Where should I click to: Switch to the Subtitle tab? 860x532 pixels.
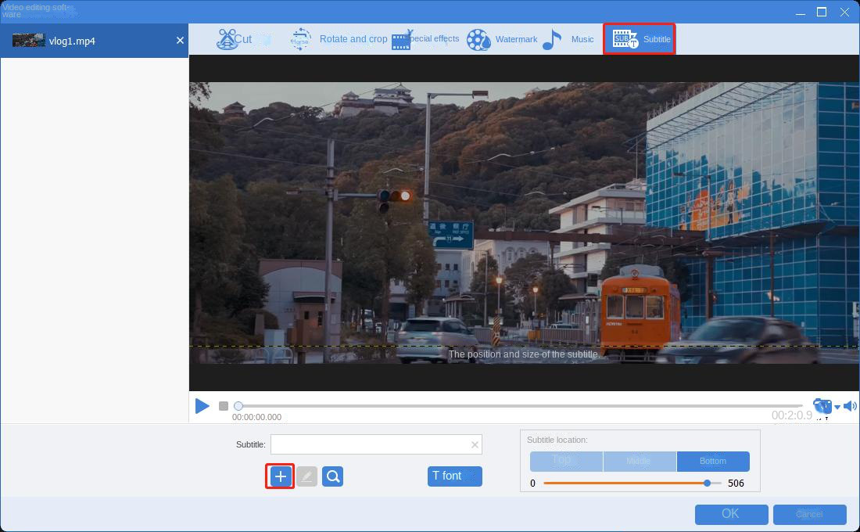[x=639, y=39]
